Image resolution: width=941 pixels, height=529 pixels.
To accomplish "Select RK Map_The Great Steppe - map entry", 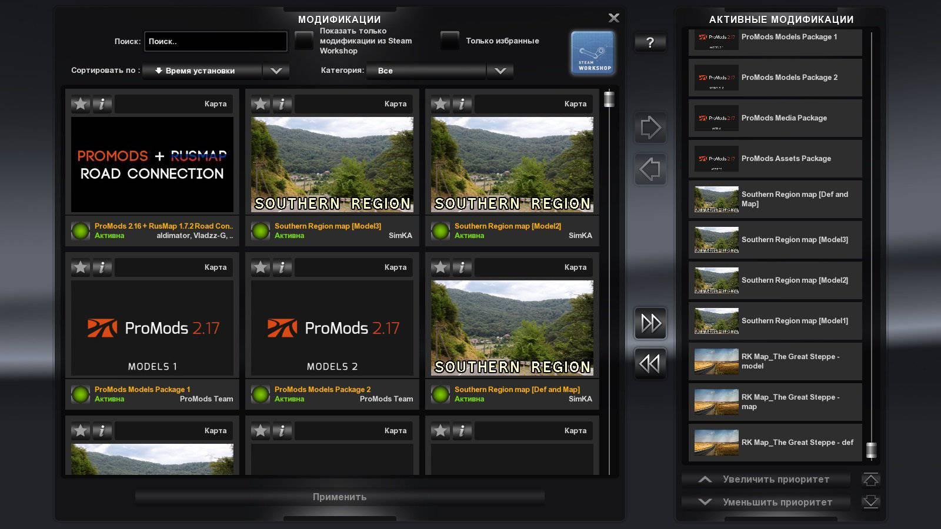I will click(775, 402).
